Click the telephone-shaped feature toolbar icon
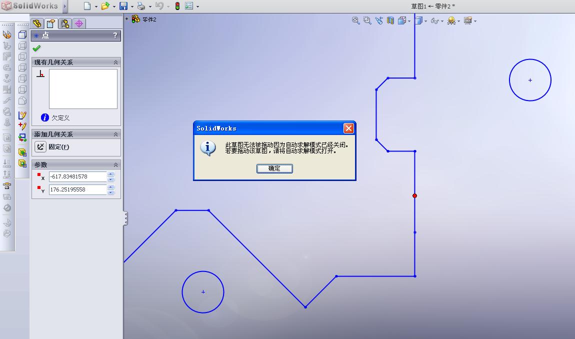 [7, 185]
